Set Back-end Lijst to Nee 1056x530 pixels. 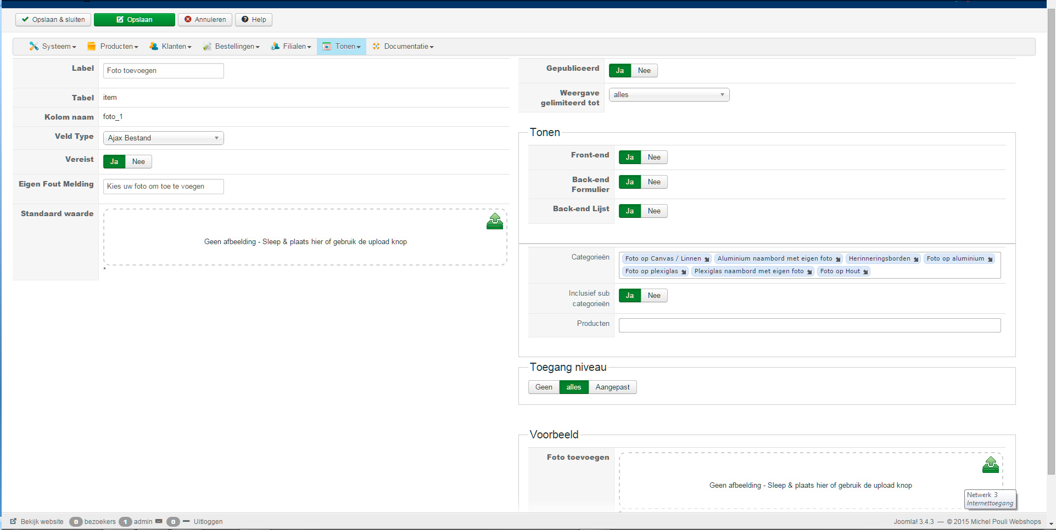[x=654, y=211]
